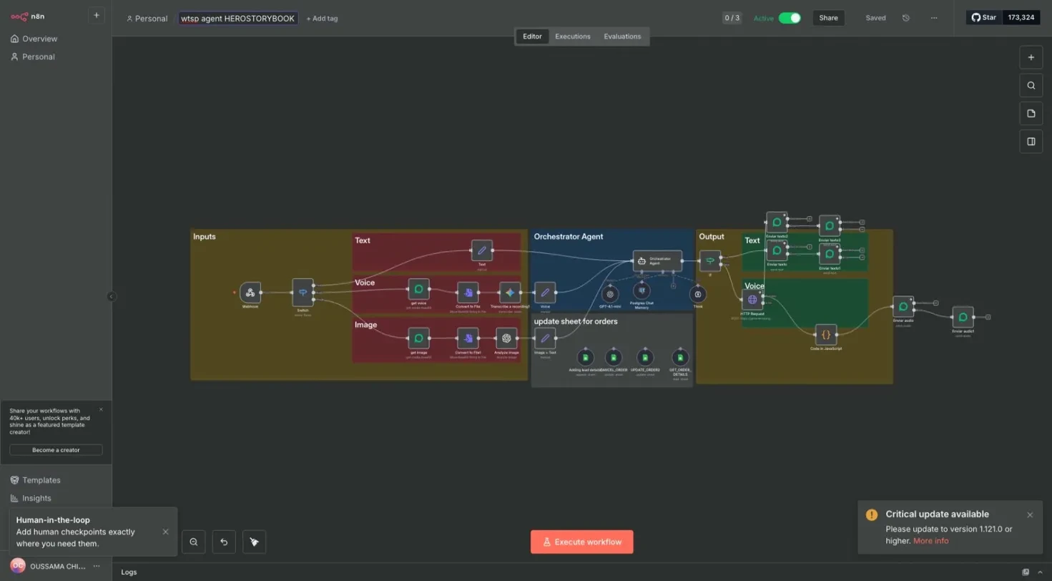Dismiss the Critical update notification
This screenshot has width=1052, height=581.
click(x=1030, y=514)
